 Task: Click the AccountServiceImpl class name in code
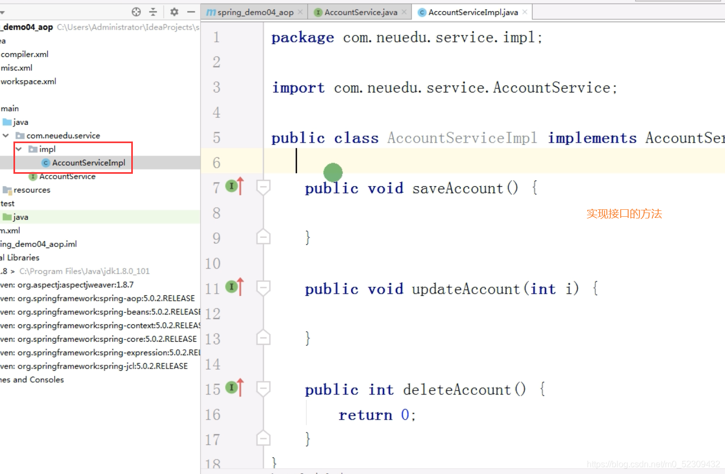coord(462,138)
